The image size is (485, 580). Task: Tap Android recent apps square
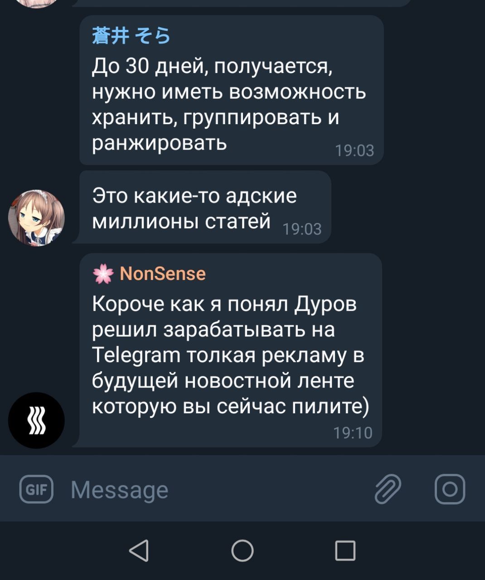pyautogui.click(x=345, y=551)
